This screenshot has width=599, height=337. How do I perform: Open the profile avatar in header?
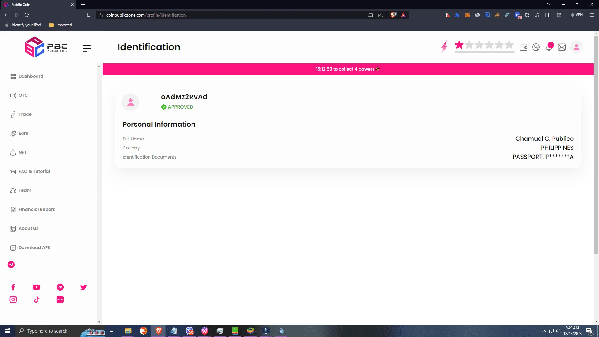pos(577,47)
